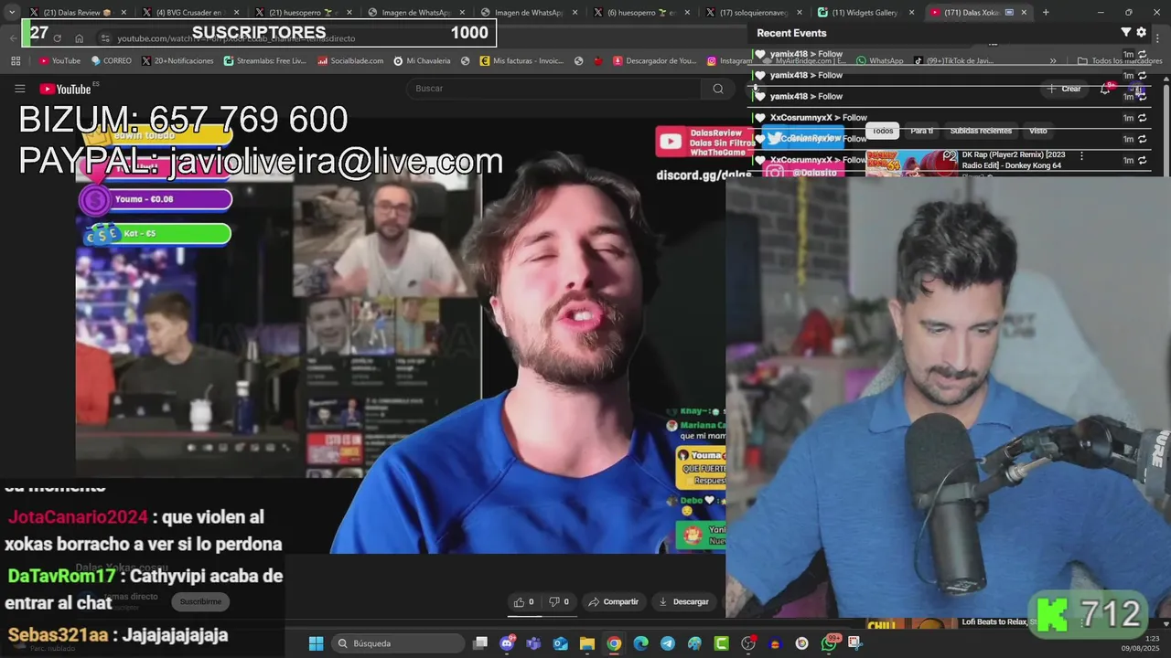Open the YouTube bookmark
The width and height of the screenshot is (1171, 658).
(x=59, y=60)
